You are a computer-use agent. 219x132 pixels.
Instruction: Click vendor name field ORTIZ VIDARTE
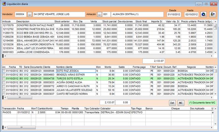click(x=59, y=14)
